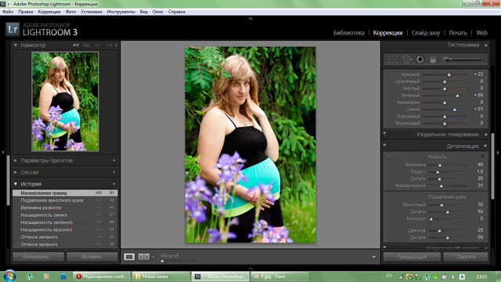Hide top module panel arrow
Image resolution: width=501 pixels, height=282 pixels.
[250, 19]
